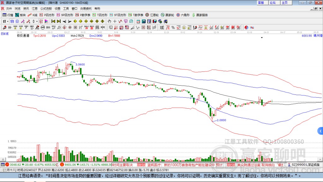This screenshot has width=323, height=182.
Task: Click the 沪 Shanghai index status icon
Action: (x=7, y=164)
